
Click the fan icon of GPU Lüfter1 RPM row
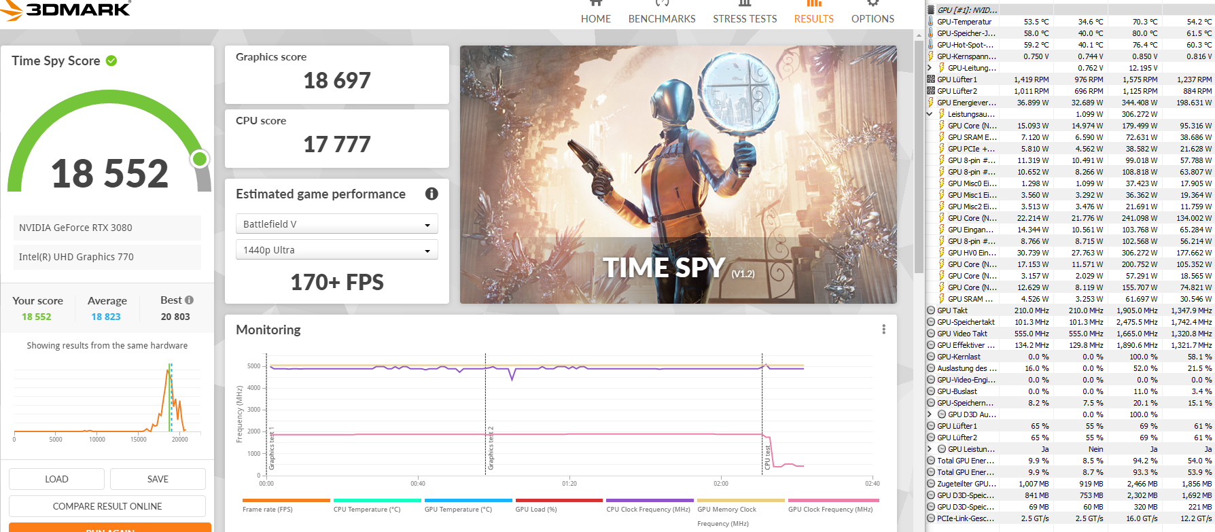coord(931,79)
